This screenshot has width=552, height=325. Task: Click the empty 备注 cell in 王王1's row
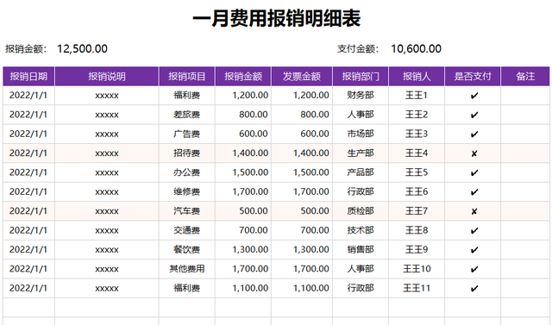525,96
